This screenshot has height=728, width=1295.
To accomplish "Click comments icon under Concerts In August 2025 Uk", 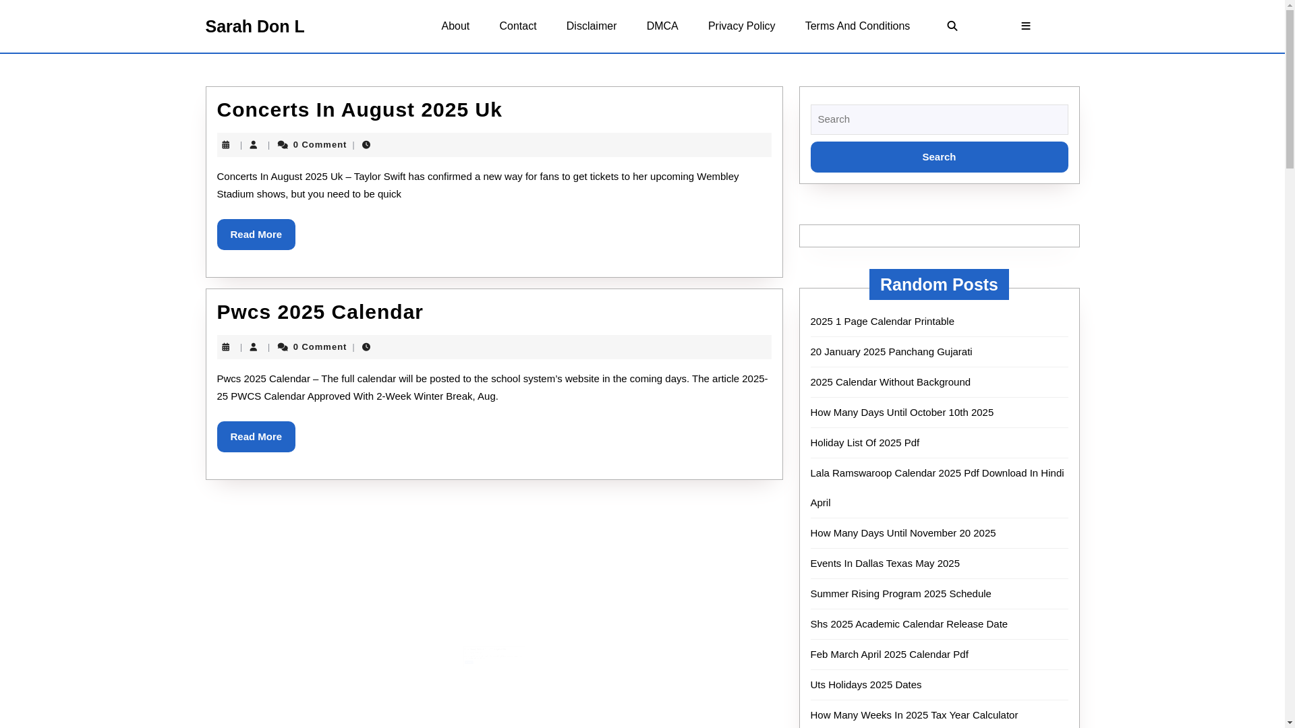I will click(x=283, y=145).
